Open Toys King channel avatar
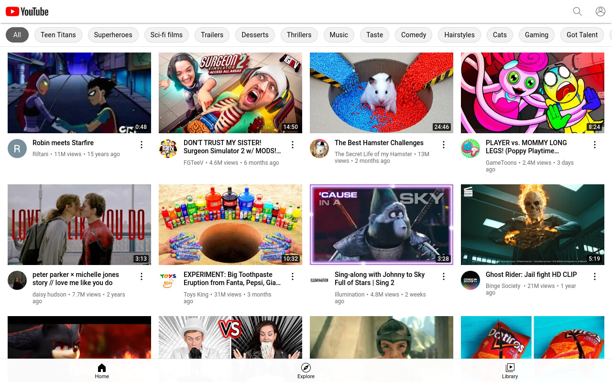This screenshot has width=612, height=382. tap(168, 280)
